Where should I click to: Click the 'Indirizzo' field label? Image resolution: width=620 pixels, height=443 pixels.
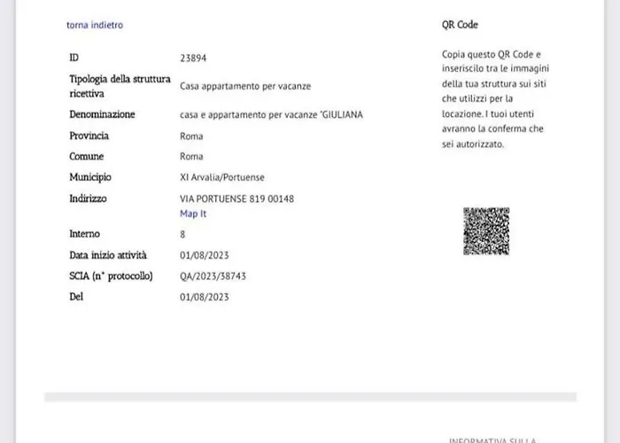click(88, 199)
